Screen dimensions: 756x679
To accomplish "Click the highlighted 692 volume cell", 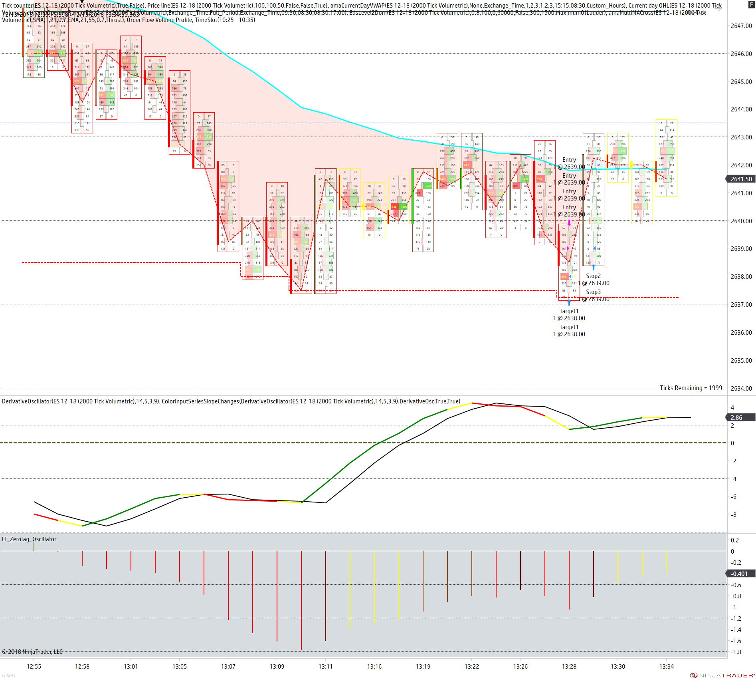I will click(564, 276).
